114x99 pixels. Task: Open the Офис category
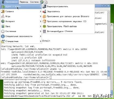[x=21, y=26]
